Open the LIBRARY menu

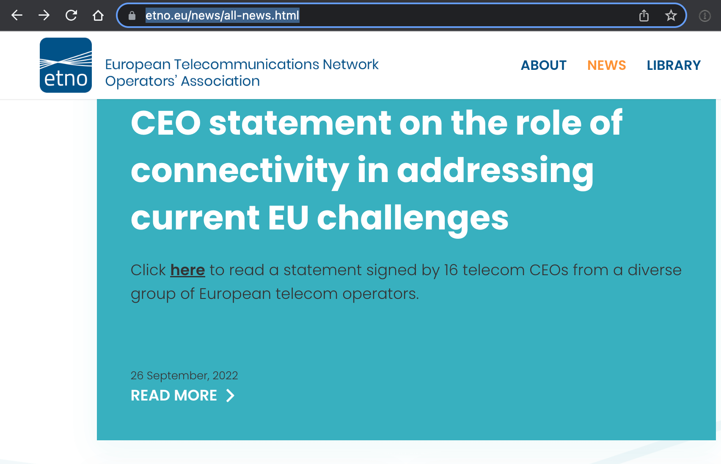[674, 65]
